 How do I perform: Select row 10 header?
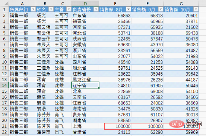[x=4, y=62]
